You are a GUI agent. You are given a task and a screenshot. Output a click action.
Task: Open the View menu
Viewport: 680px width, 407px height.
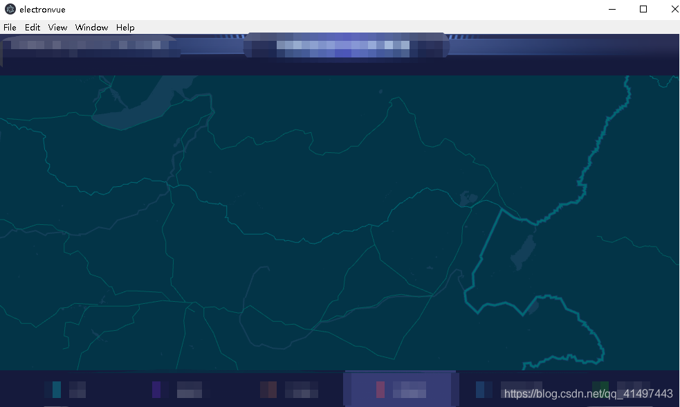click(57, 27)
